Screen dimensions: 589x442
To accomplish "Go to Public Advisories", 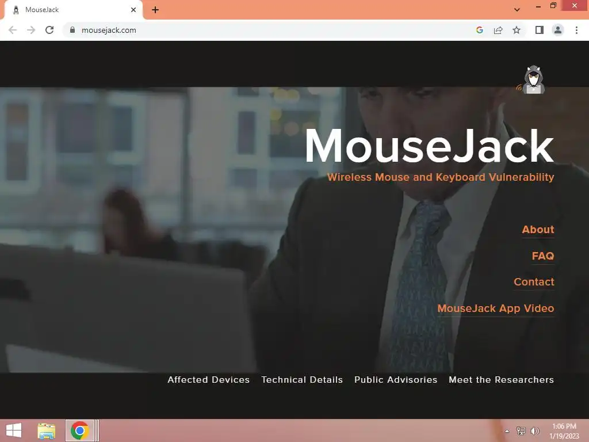I will click(396, 380).
